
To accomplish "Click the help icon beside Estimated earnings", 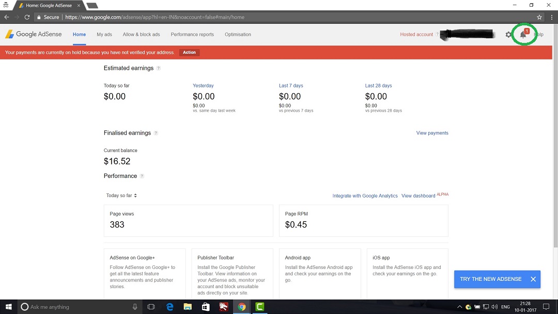I will pyautogui.click(x=159, y=68).
